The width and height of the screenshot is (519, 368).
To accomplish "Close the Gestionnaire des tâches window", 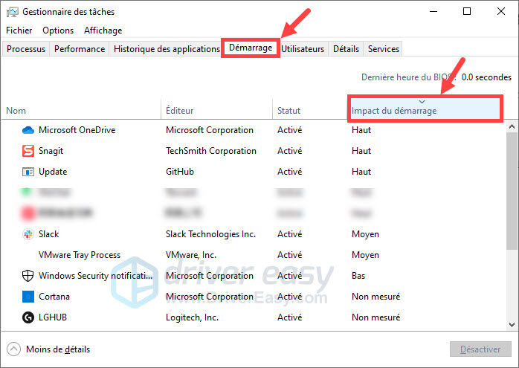I will (x=501, y=12).
